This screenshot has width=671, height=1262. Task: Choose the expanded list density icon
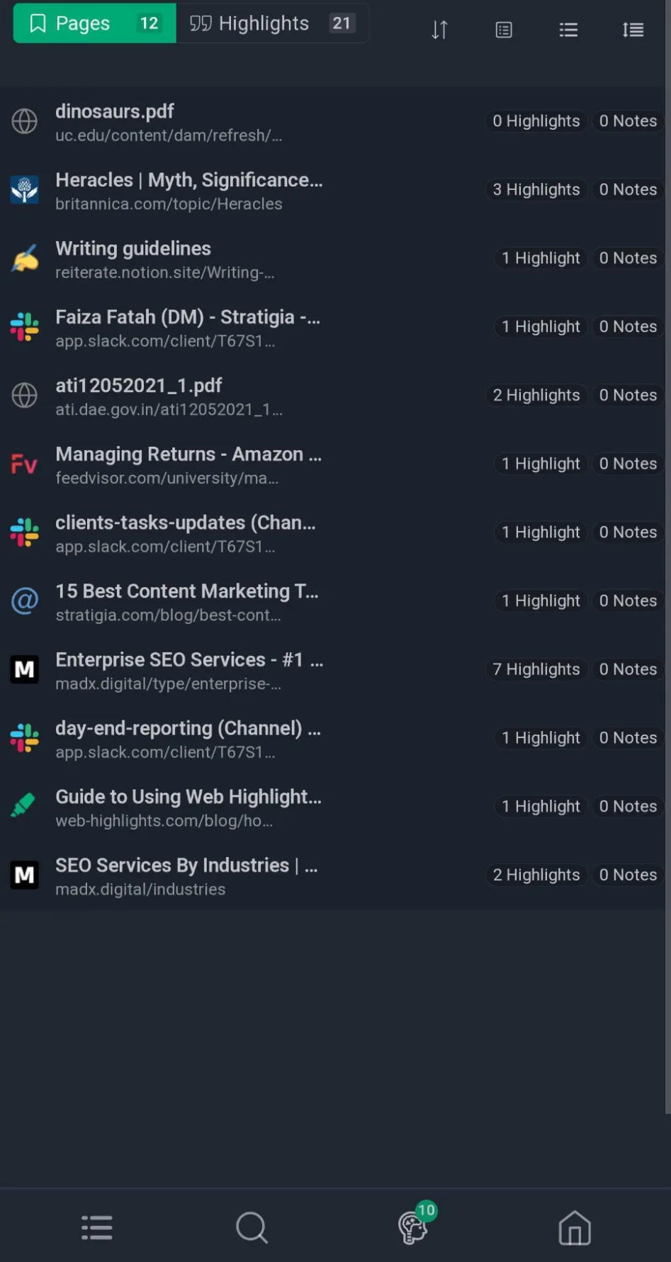(633, 30)
